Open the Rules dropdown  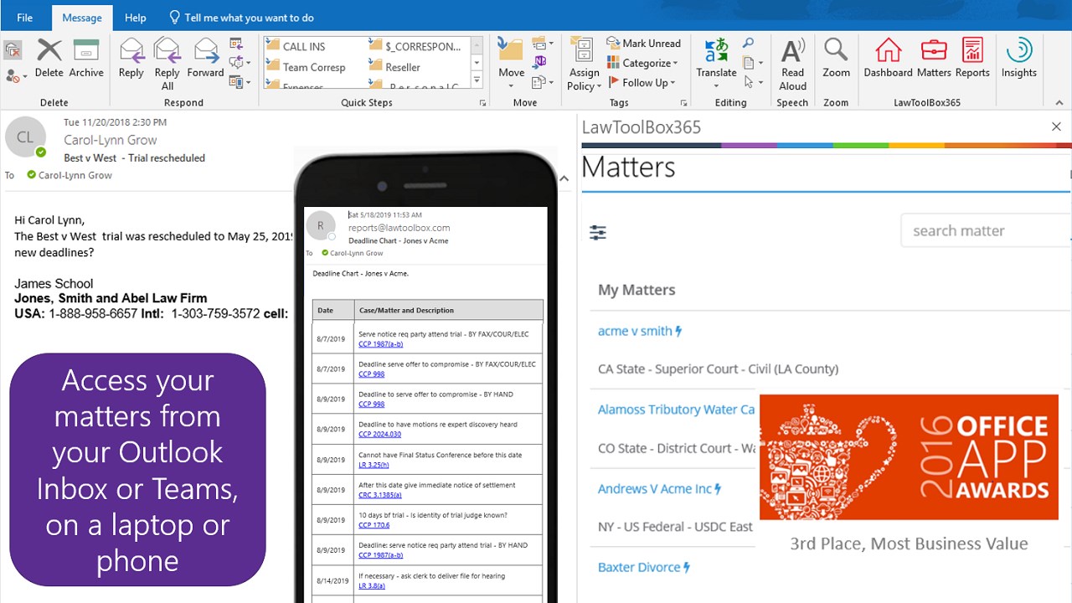(542, 44)
